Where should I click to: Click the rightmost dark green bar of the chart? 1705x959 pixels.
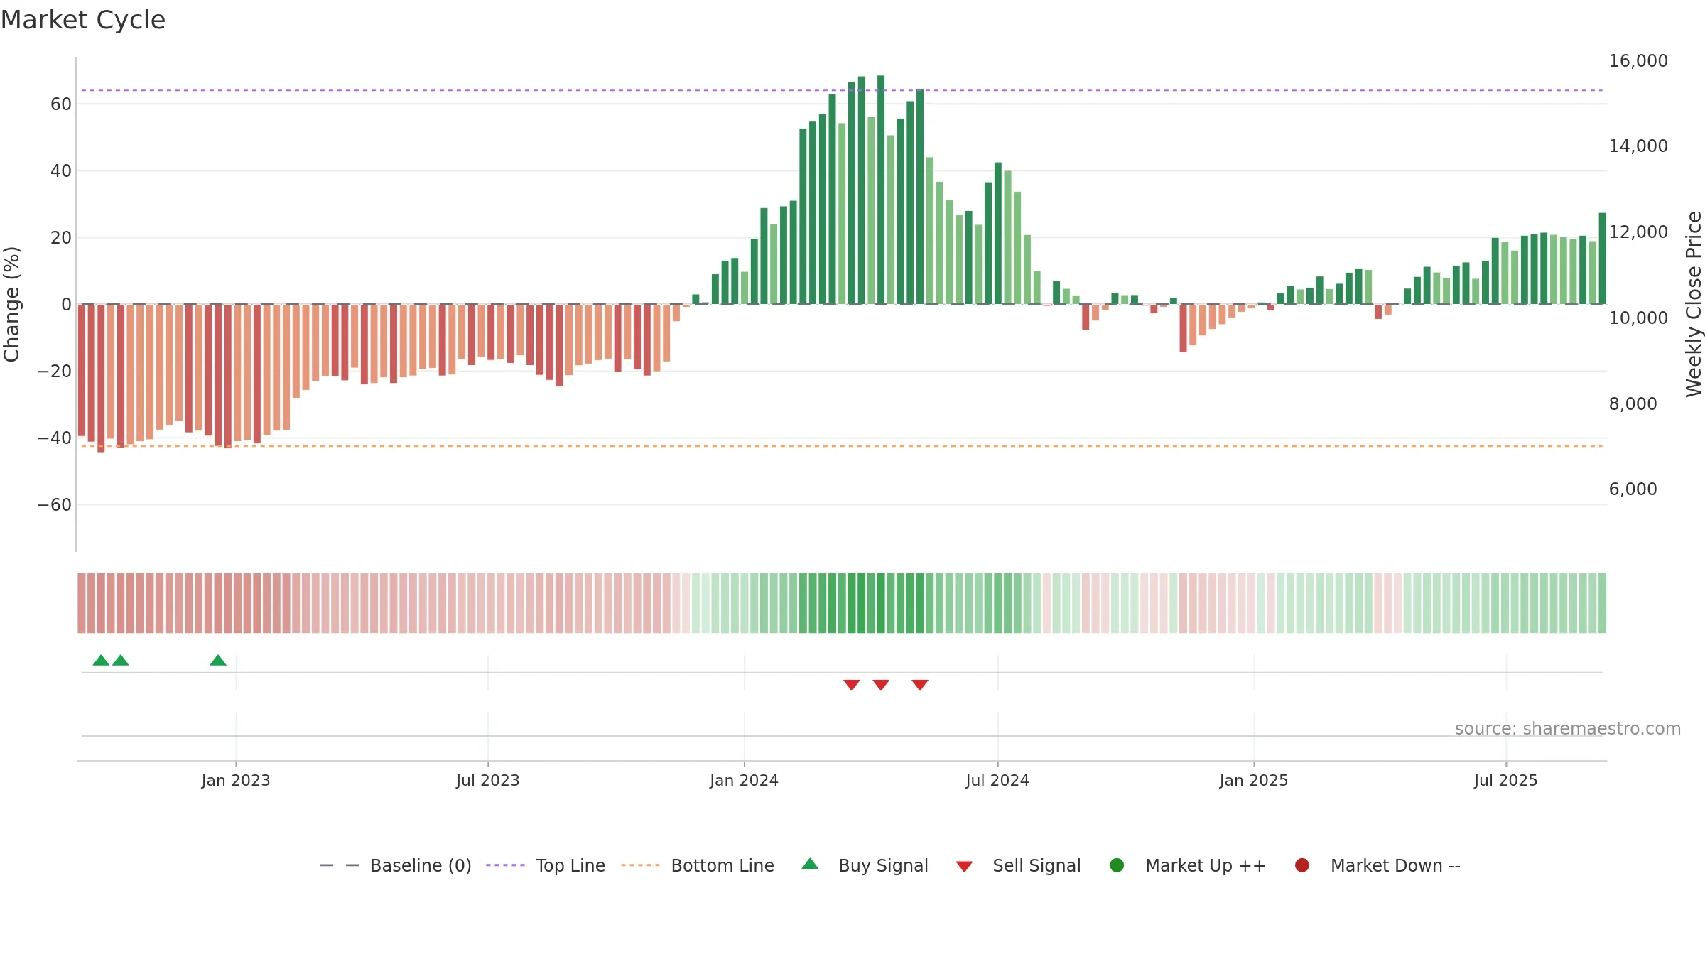[x=1602, y=259]
